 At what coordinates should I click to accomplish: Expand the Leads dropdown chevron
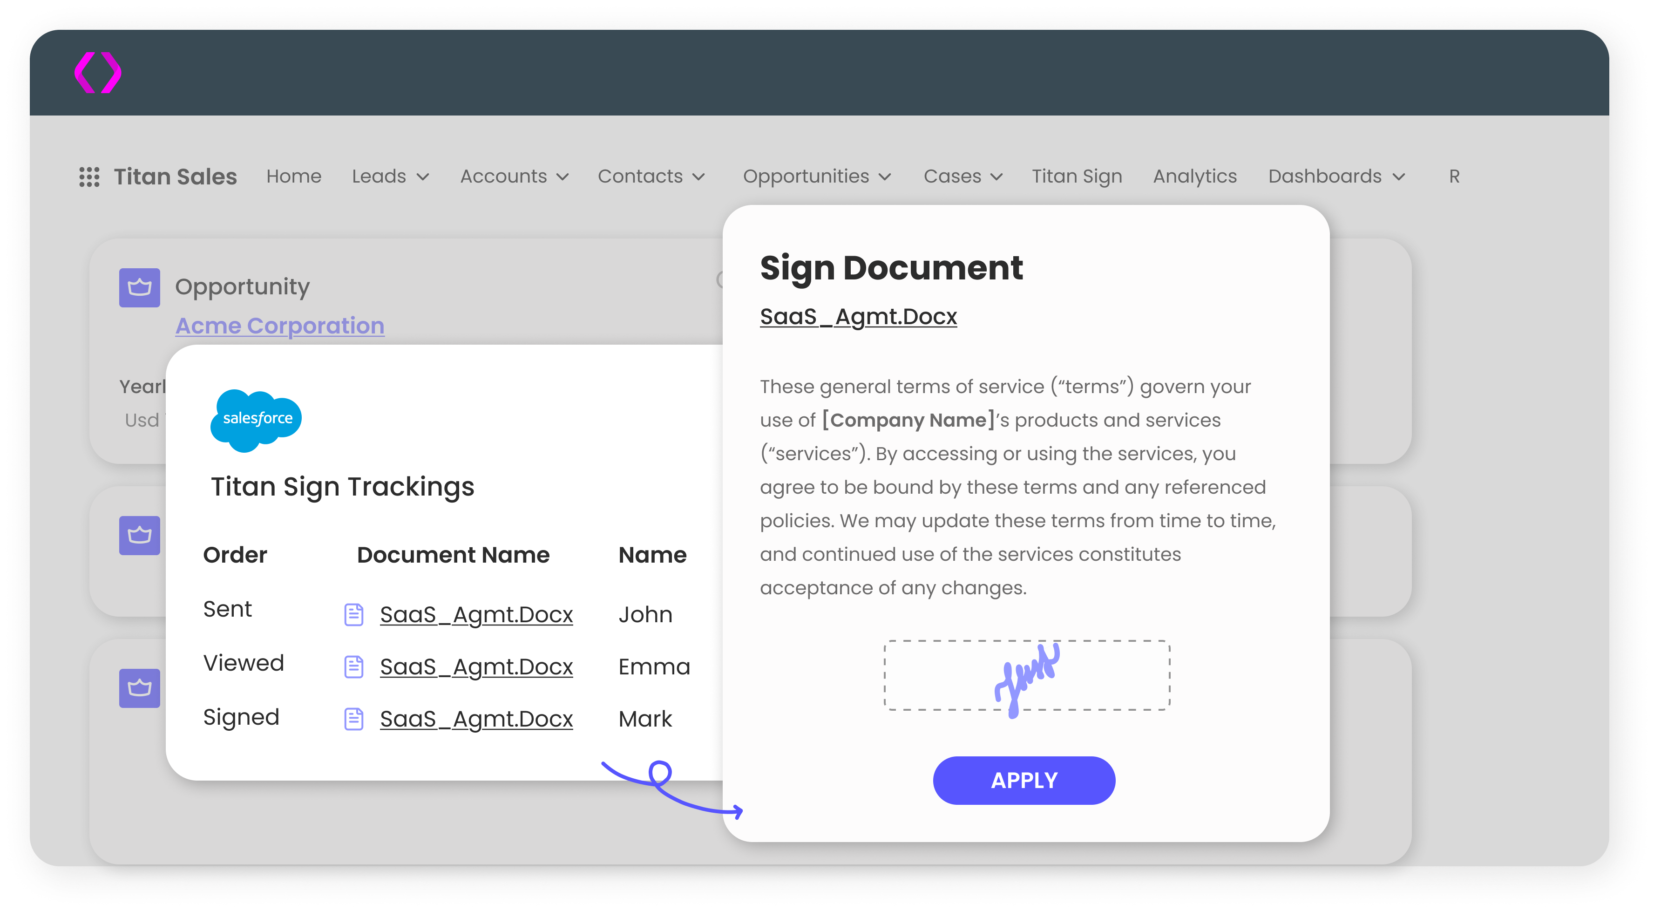point(422,177)
